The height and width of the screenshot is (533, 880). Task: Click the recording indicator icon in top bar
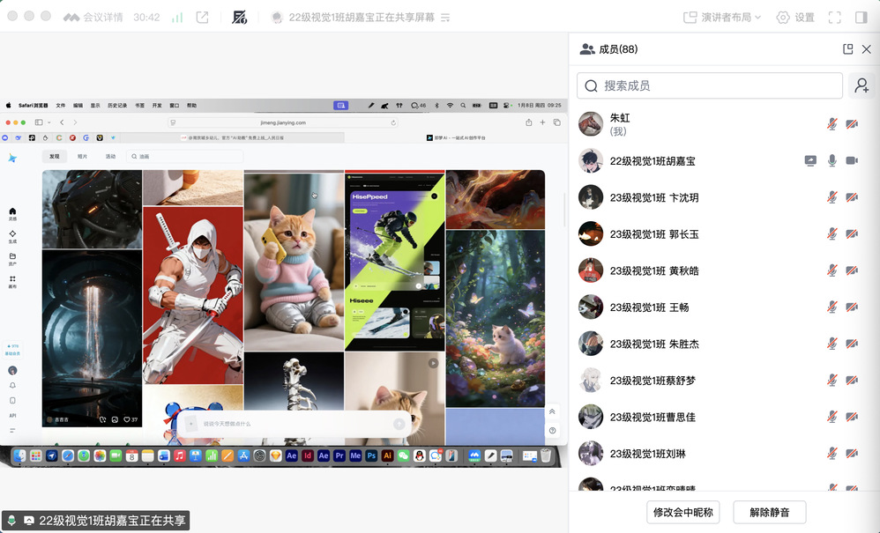click(239, 18)
